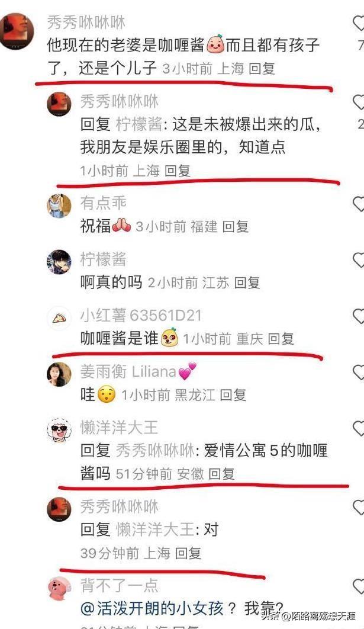Viewport: 364px width, 629px height.
Task: Reply to 小红薯's 咖喱酱是谁 comment
Action: point(281,339)
